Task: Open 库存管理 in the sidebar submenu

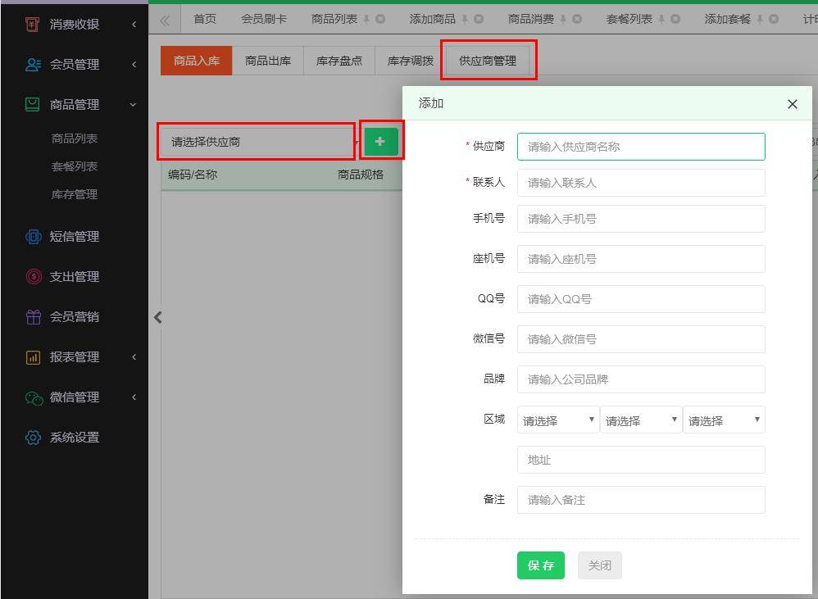Action: (x=75, y=194)
